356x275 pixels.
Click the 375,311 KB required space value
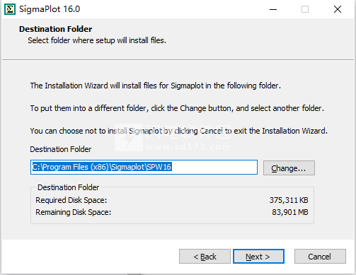(289, 200)
